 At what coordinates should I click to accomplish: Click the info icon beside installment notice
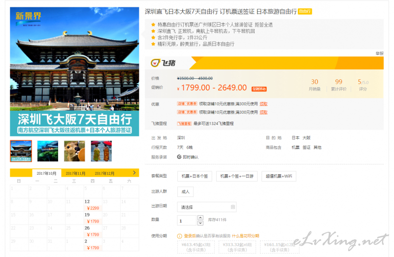click(x=179, y=236)
